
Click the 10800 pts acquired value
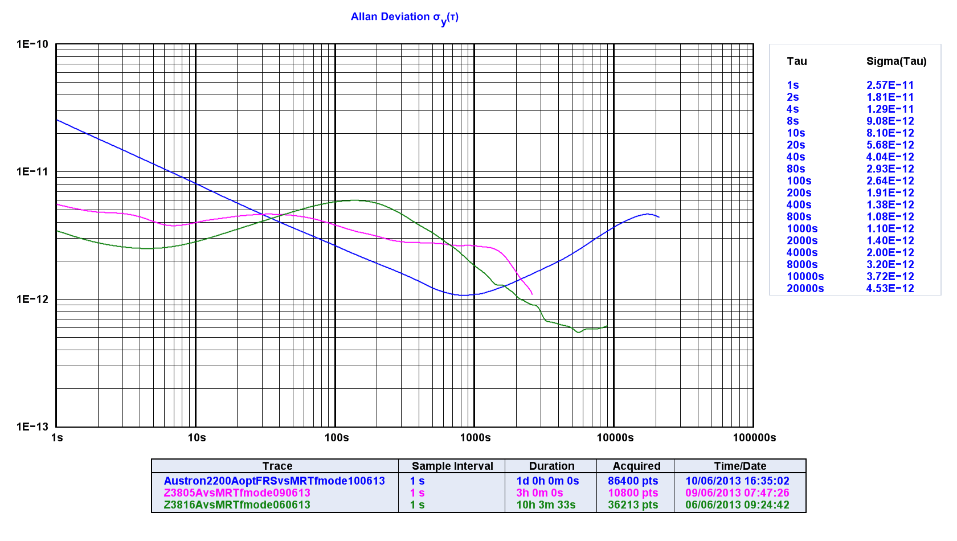click(x=633, y=493)
